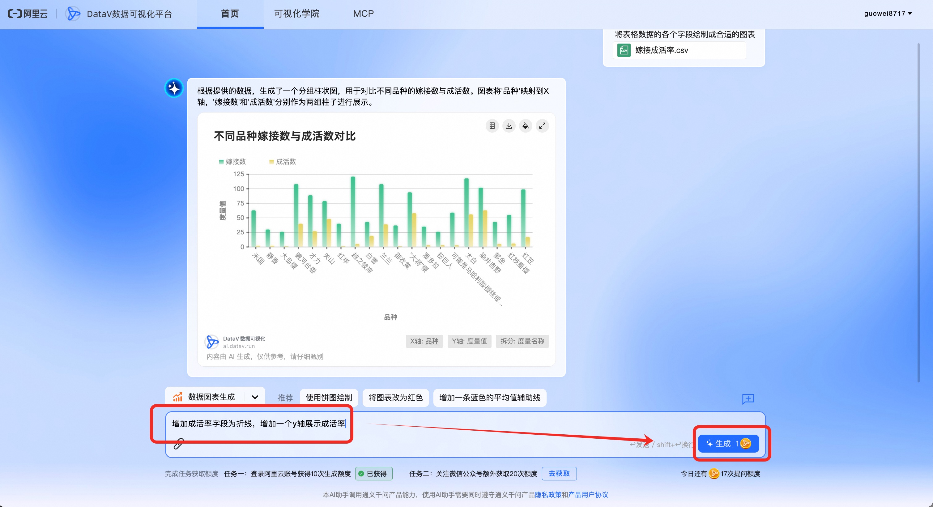Click the 任务二 WeChat follow quota text
933x507 pixels.
pos(473,474)
